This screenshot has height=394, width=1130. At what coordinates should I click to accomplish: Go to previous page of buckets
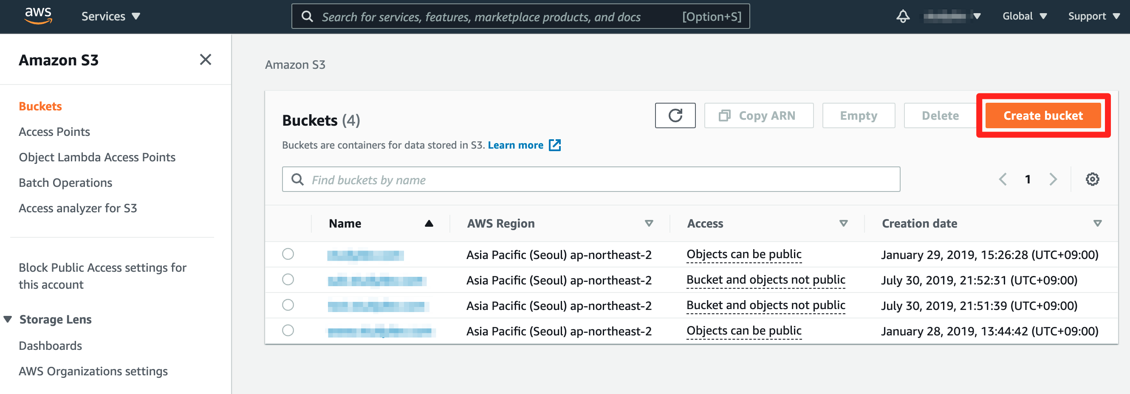[x=1003, y=179]
